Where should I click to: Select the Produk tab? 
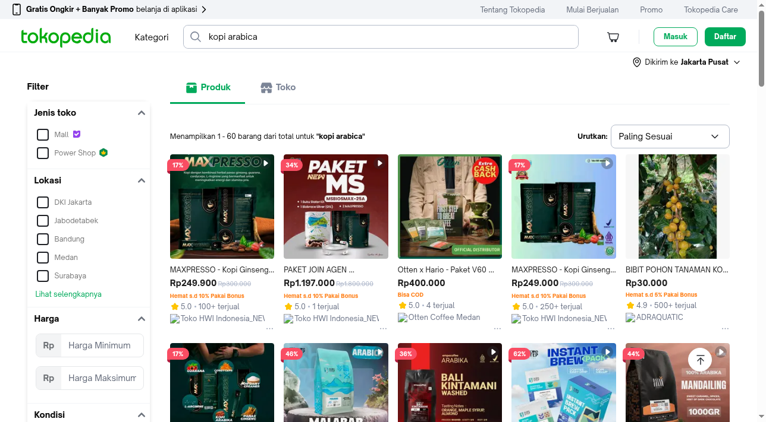pyautogui.click(x=208, y=87)
